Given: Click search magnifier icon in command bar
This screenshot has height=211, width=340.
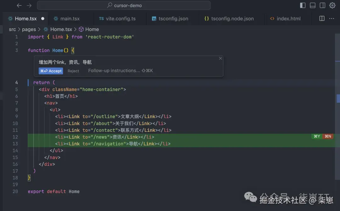Looking at the screenshot, I should pyautogui.click(x=110, y=5).
